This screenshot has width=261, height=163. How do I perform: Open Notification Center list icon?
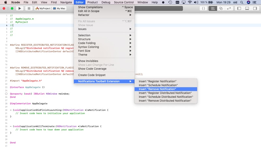pyautogui.click(x=254, y=2)
